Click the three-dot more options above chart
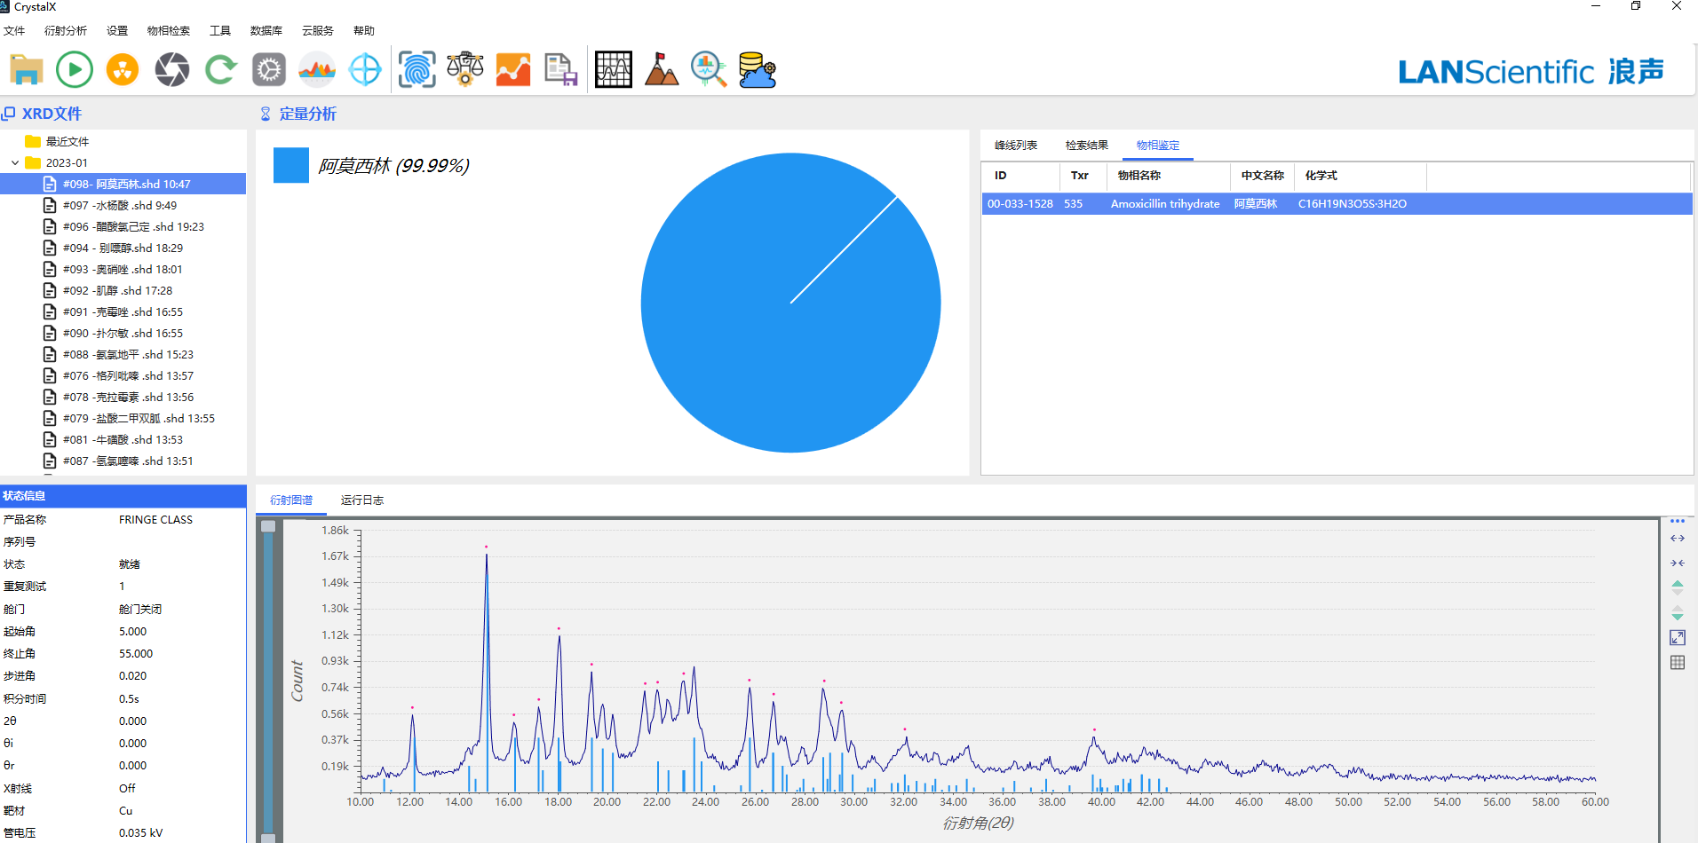 pyautogui.click(x=1678, y=522)
